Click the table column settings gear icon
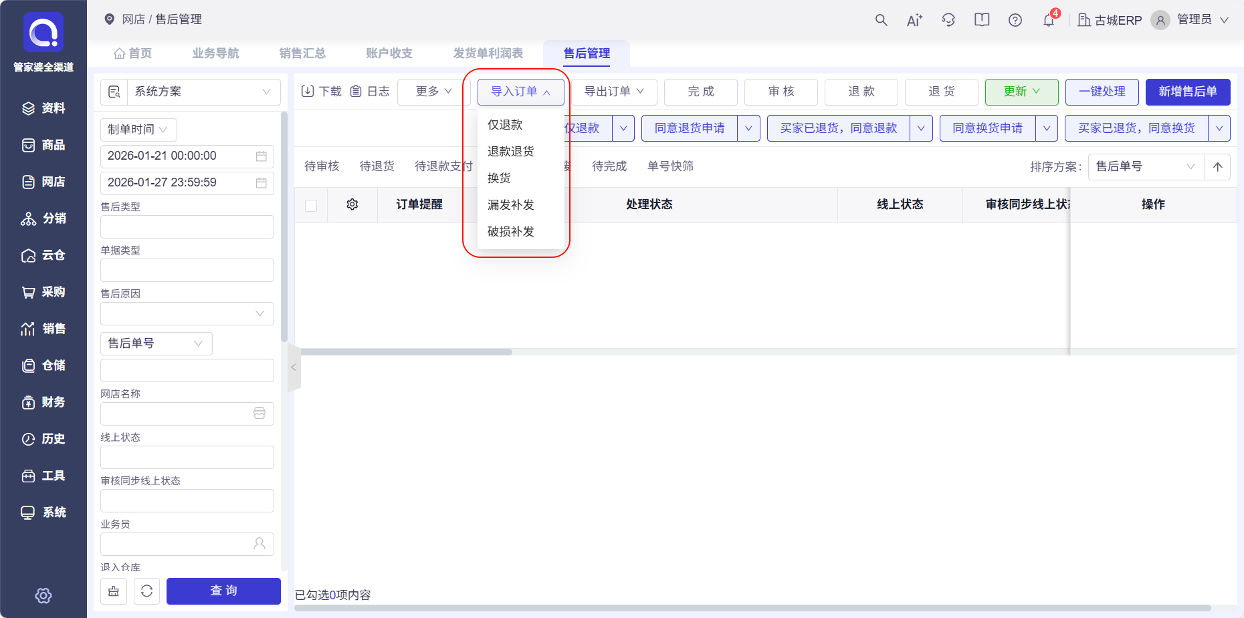This screenshot has height=618, width=1244. 352,204
